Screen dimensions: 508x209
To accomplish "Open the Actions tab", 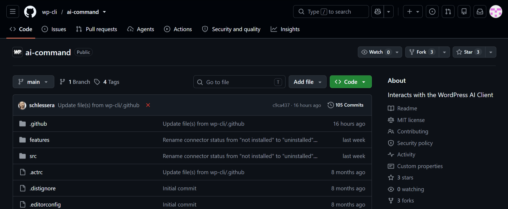I will 178,29.
